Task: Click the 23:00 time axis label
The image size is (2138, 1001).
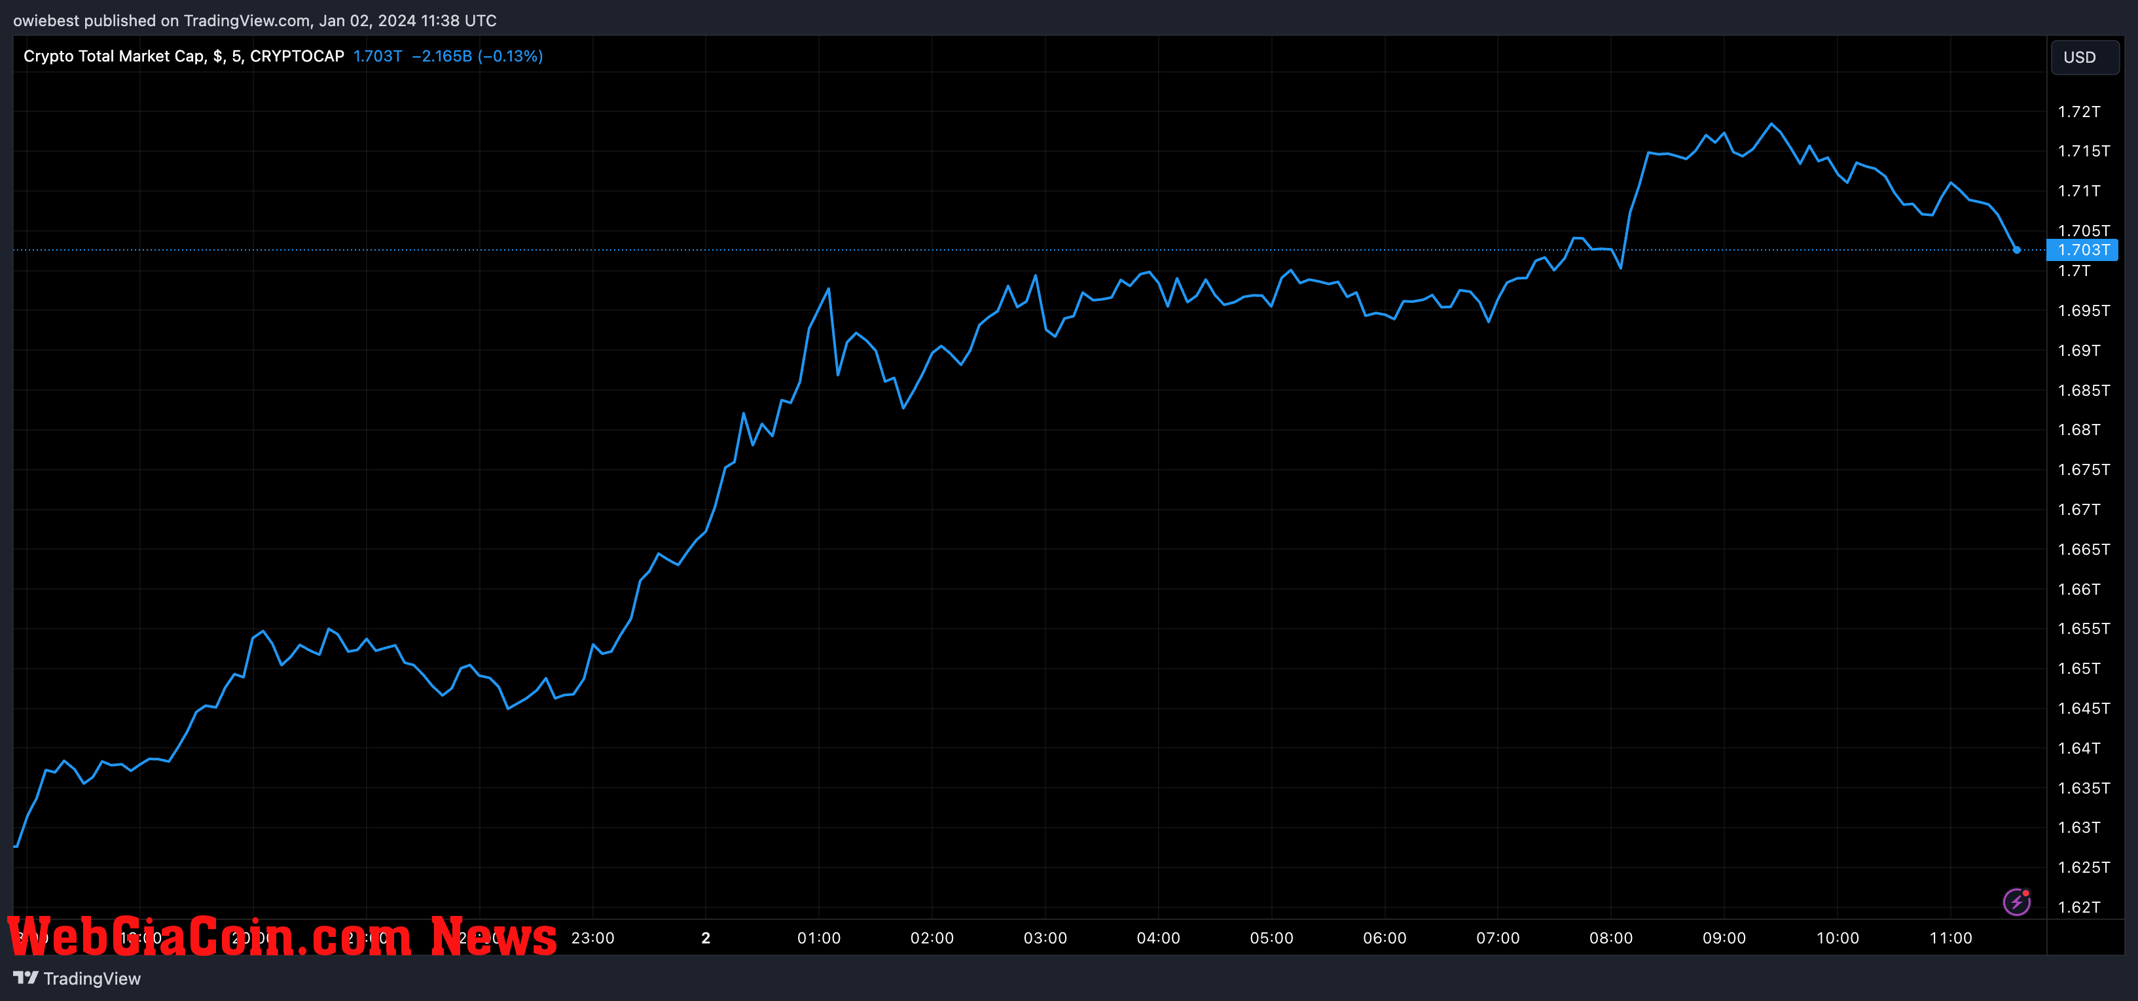Action: tap(592, 938)
